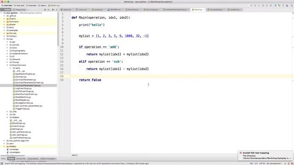The width and height of the screenshot is (294, 165).
Task: Open the run configuration dropdown in toolbar
Action: pos(247,5)
